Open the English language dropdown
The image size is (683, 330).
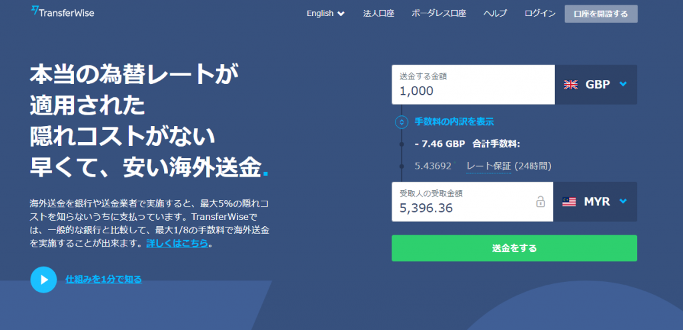coord(325,13)
